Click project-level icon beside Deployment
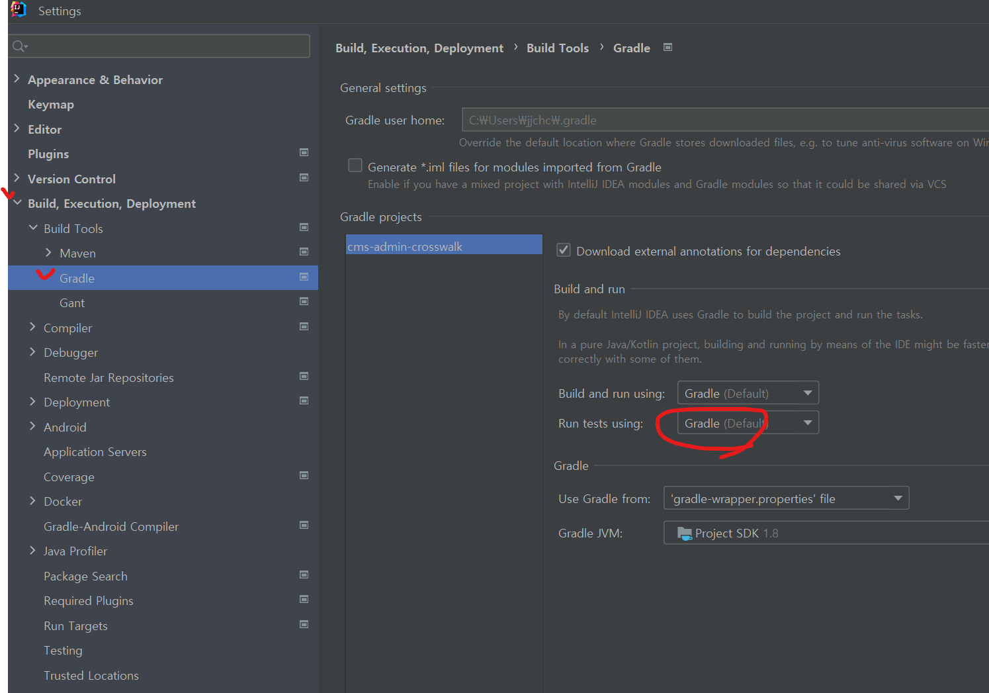Viewport: 989px width, 693px height. [304, 400]
